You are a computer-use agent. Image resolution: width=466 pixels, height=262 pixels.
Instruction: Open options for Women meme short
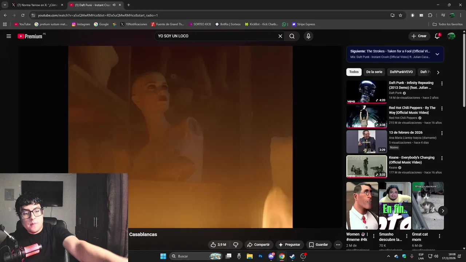tap(374, 236)
